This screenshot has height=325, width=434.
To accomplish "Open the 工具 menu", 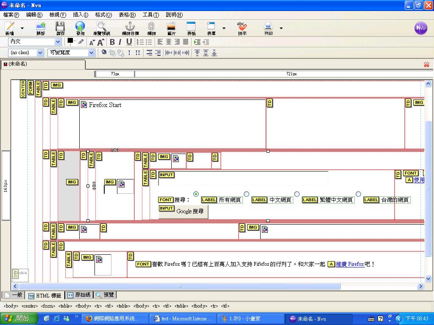I will coord(150,15).
